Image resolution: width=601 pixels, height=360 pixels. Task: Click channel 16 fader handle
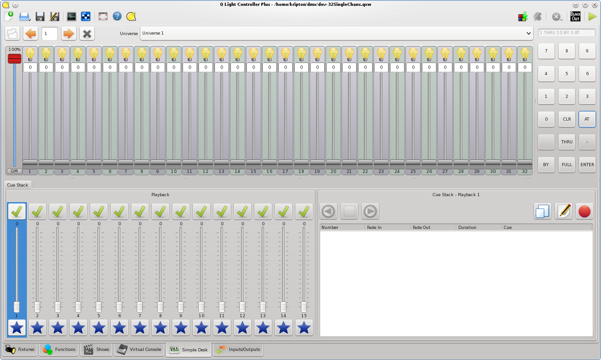point(269,164)
